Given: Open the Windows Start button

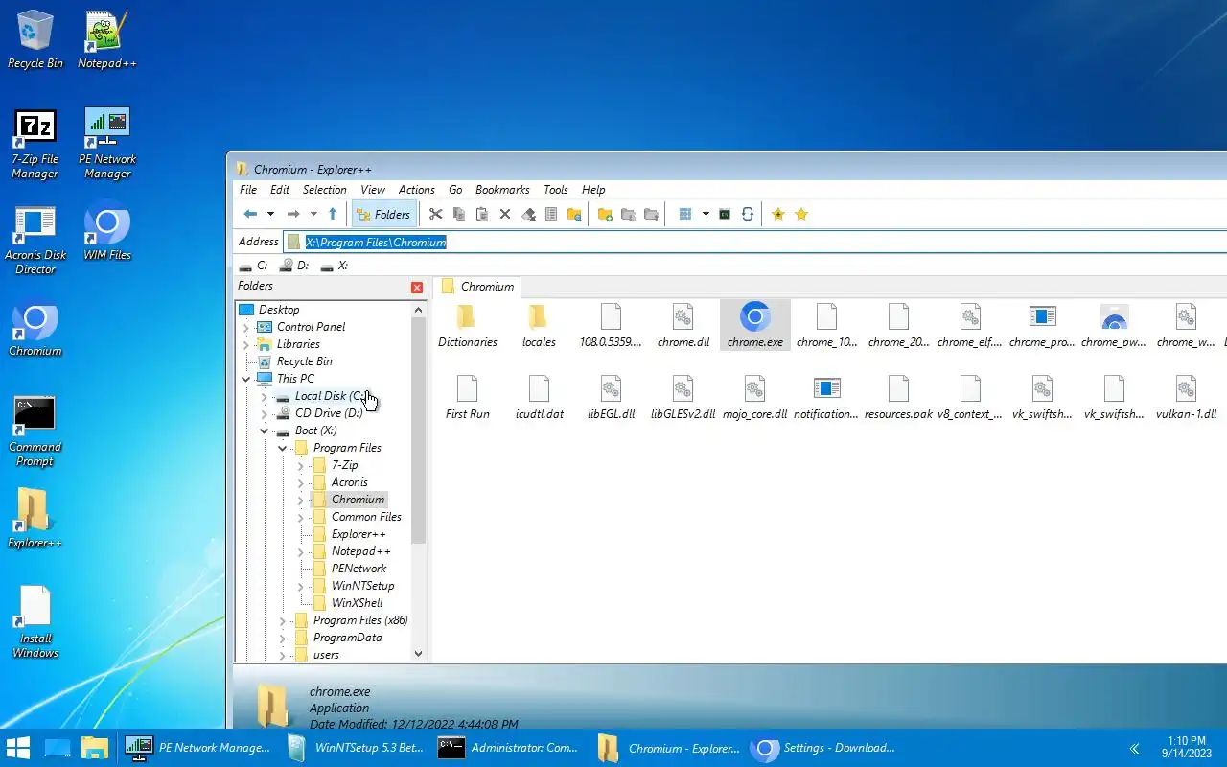Looking at the screenshot, I should 18,748.
